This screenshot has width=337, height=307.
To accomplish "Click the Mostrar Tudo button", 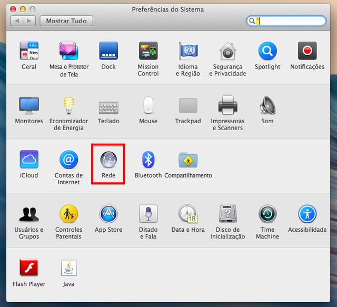I will pyautogui.click(x=66, y=21).
